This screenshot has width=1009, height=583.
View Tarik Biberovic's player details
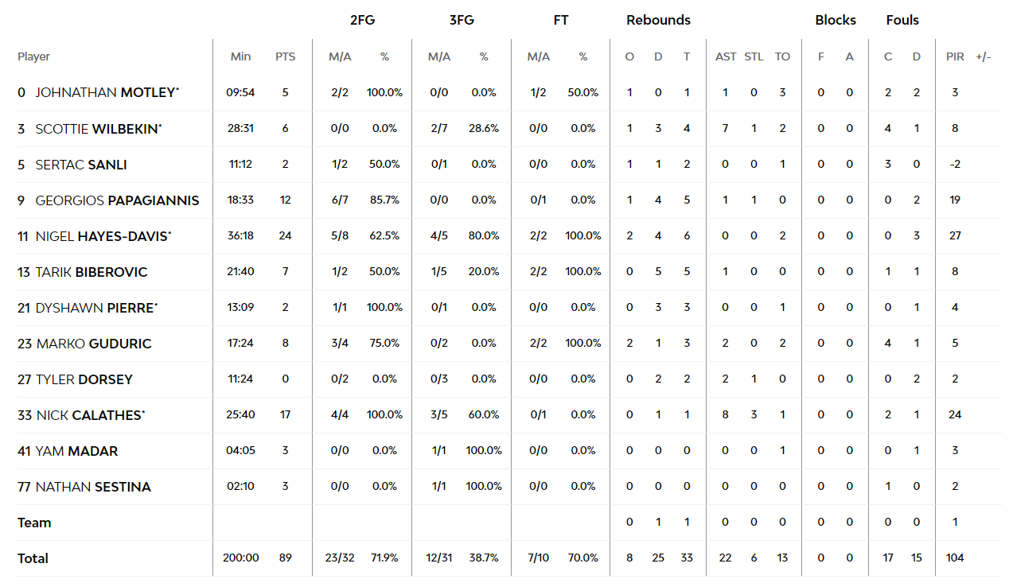[x=92, y=272]
